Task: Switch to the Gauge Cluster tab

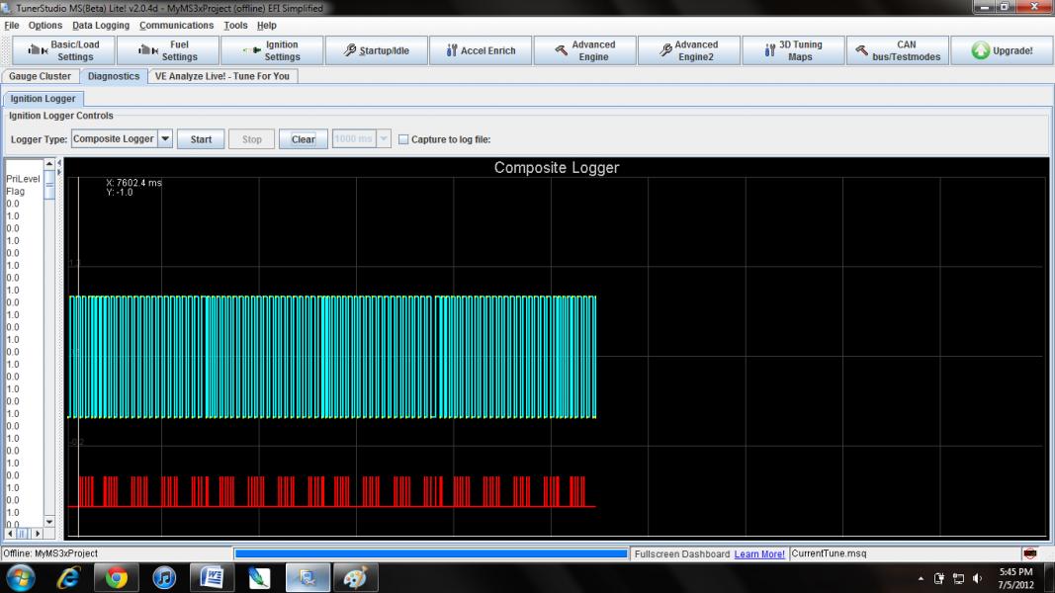Action: pos(41,76)
